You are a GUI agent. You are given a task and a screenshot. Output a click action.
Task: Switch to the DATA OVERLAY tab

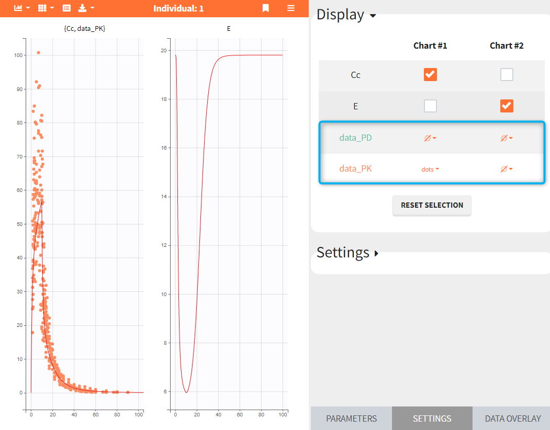pos(512,418)
